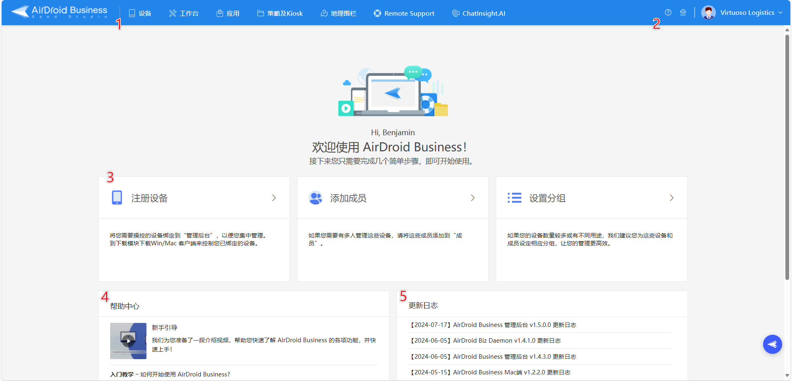Open the 设置分组 card title
The image size is (792, 381).
(547, 198)
